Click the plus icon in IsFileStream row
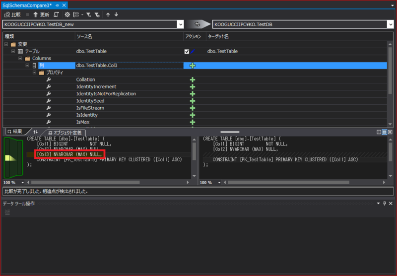This screenshot has width=397, height=276. [x=193, y=108]
